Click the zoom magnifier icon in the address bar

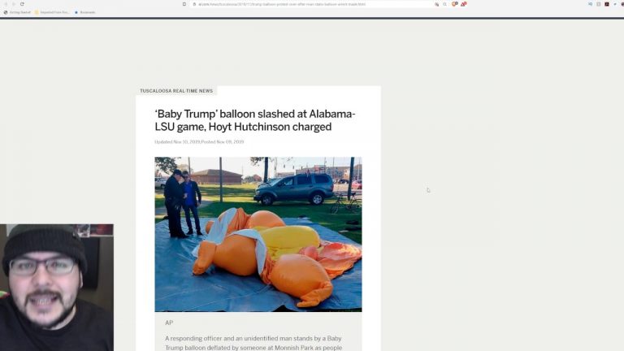(444, 4)
